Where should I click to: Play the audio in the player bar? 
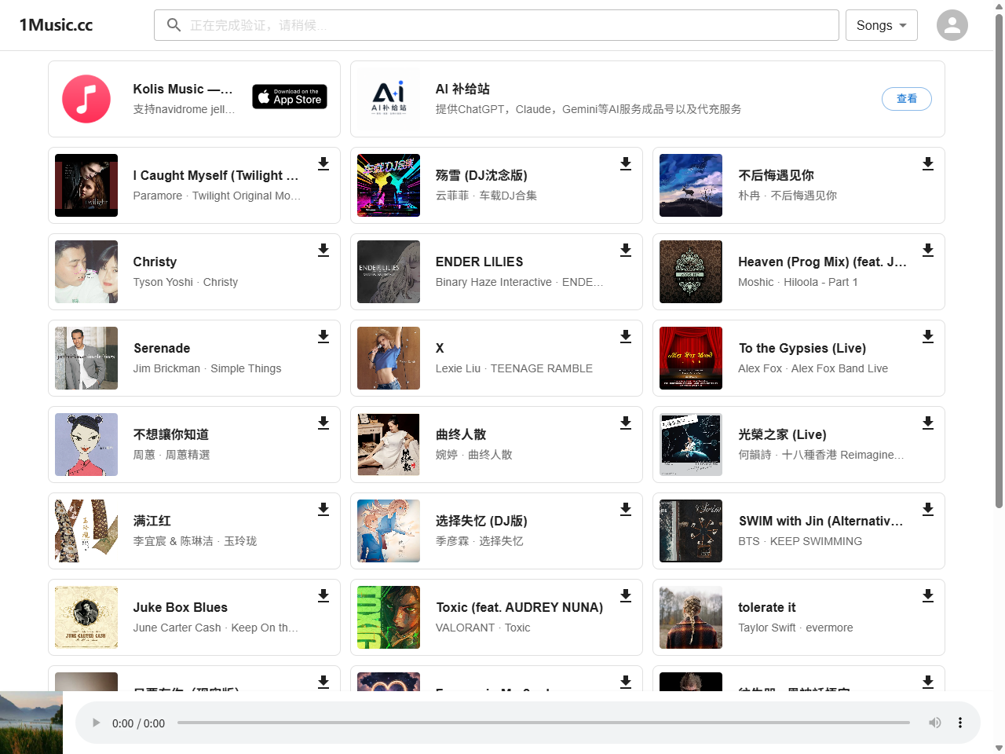[96, 723]
